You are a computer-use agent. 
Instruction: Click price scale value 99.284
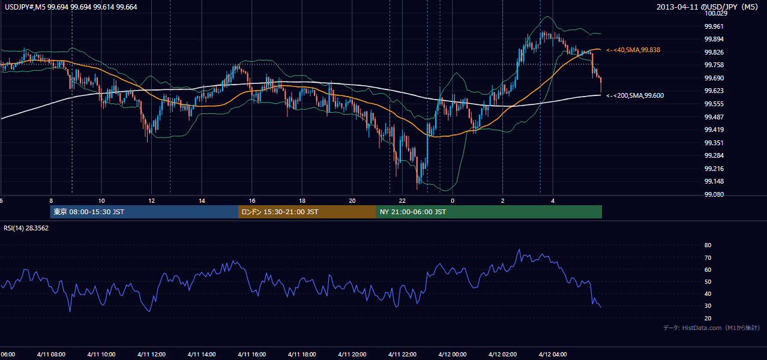[714, 155]
